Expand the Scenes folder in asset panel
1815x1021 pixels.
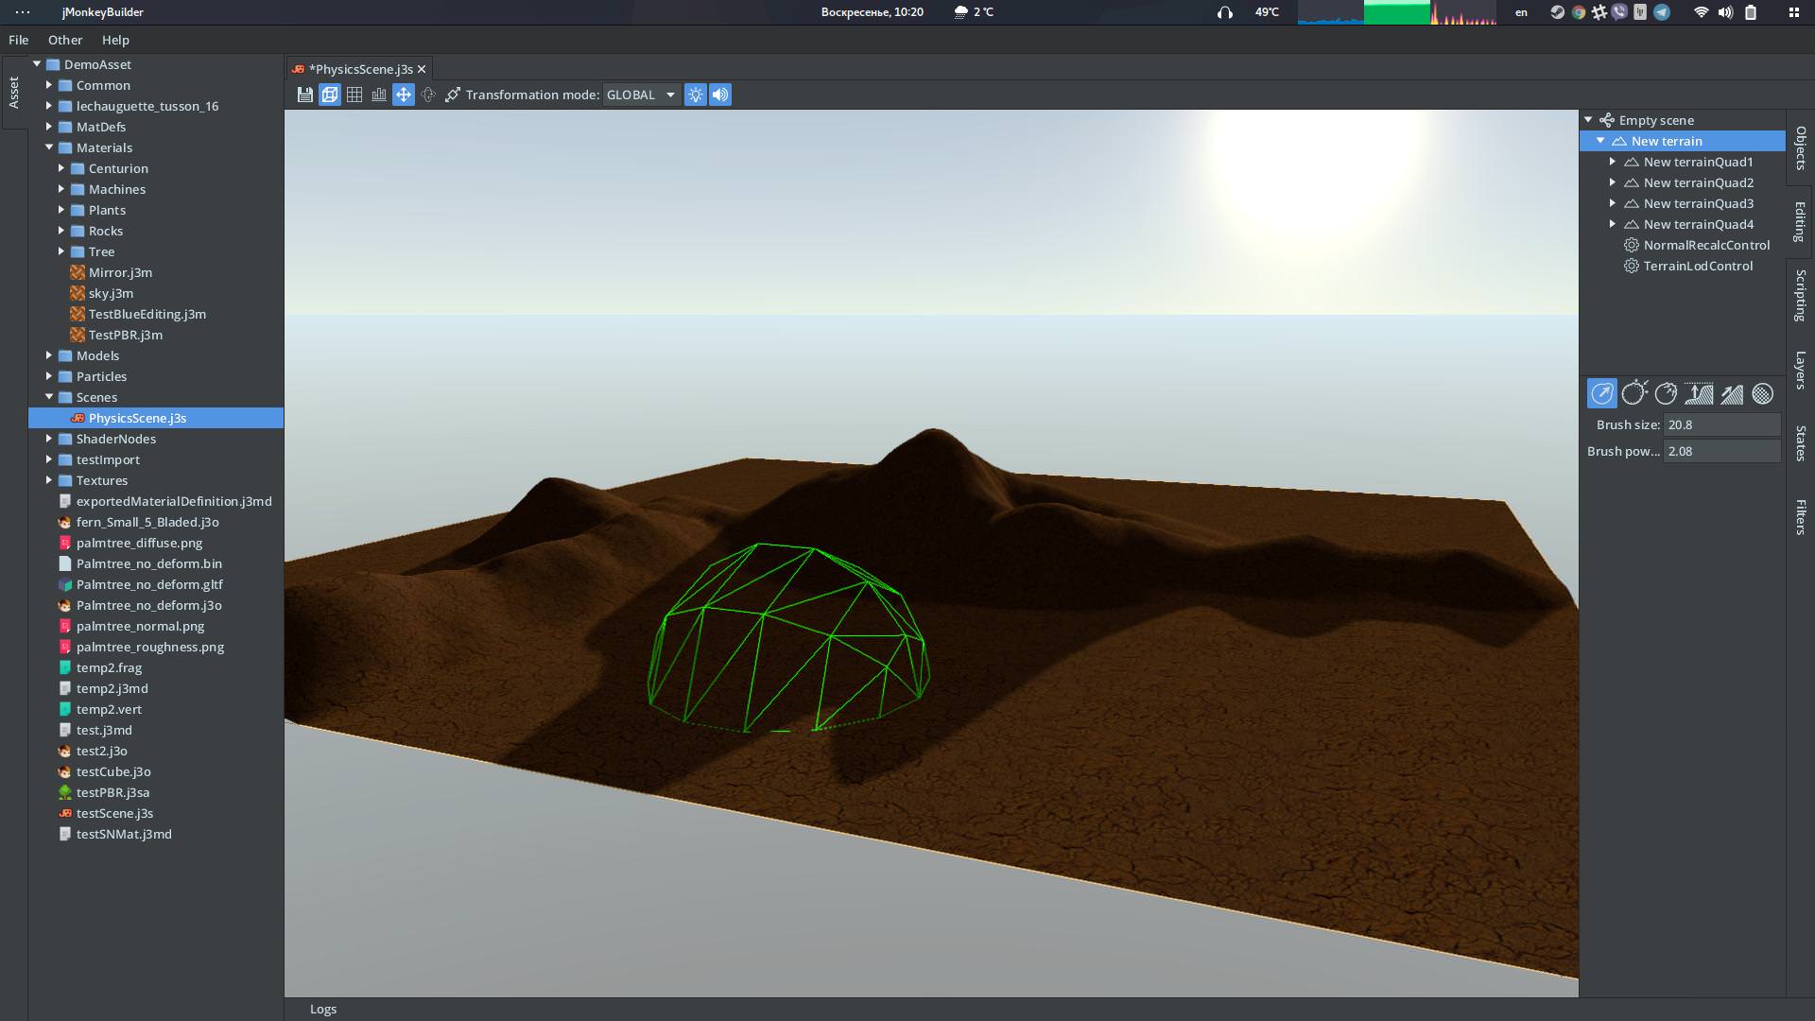point(47,396)
